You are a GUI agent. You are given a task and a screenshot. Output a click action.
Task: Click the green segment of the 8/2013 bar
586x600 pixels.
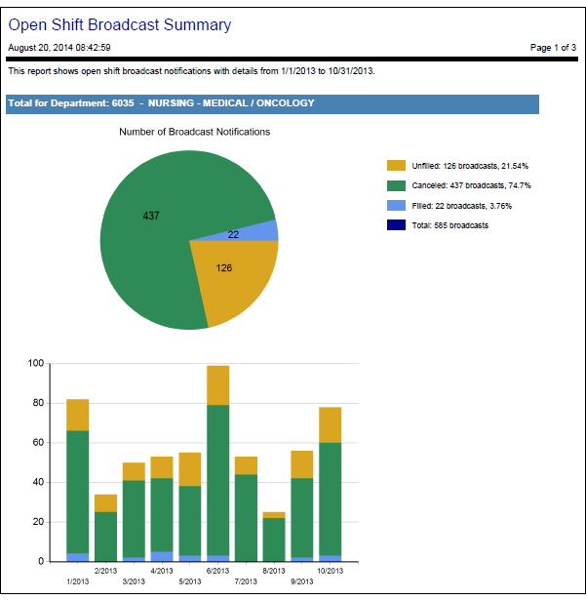[274, 539]
